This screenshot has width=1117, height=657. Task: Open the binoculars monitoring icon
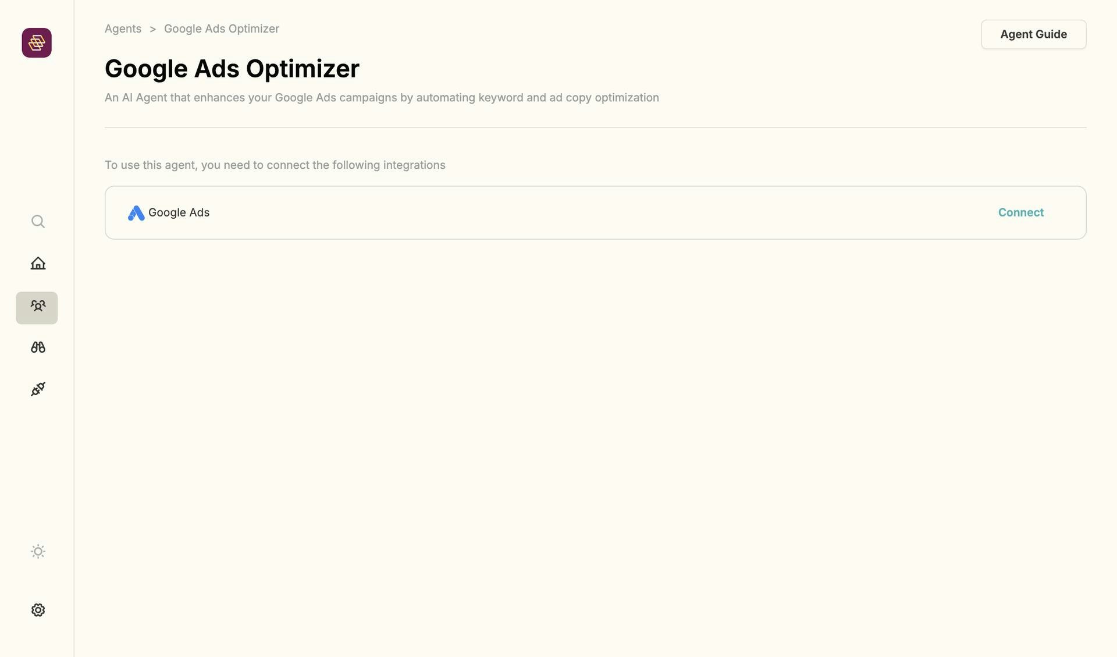(37, 347)
